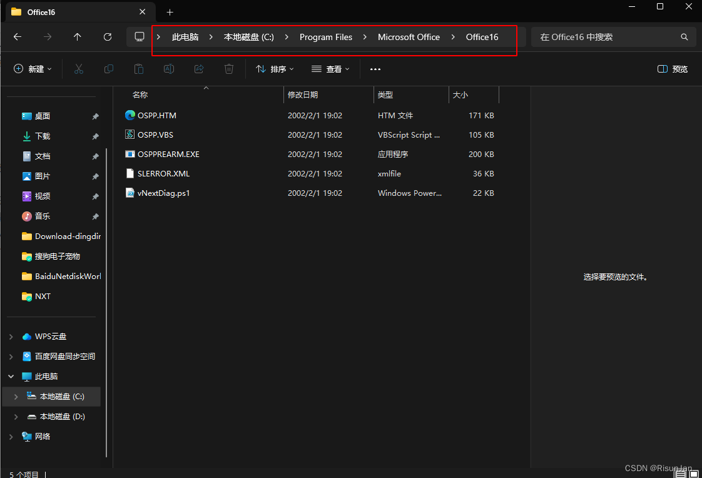The height and width of the screenshot is (478, 702).
Task: Click chevron after Program Files in breadcrumb
Action: (x=365, y=37)
